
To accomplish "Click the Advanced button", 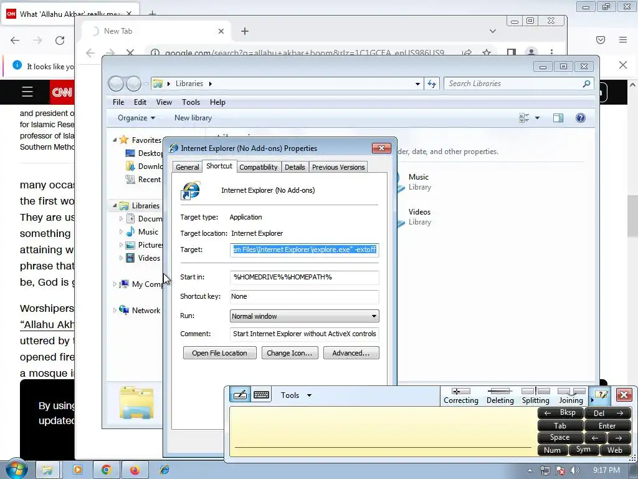I will [x=351, y=353].
